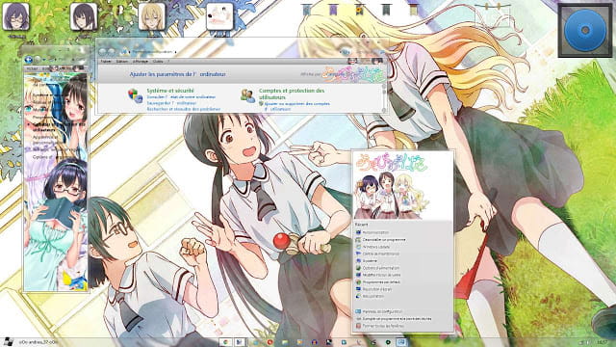This screenshot has width=616, height=347.
Task: Open desktop icon of blonde girl
Action: click(x=152, y=17)
